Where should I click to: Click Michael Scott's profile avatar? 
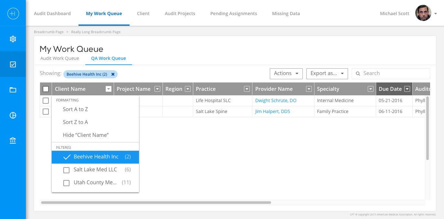tap(423, 14)
